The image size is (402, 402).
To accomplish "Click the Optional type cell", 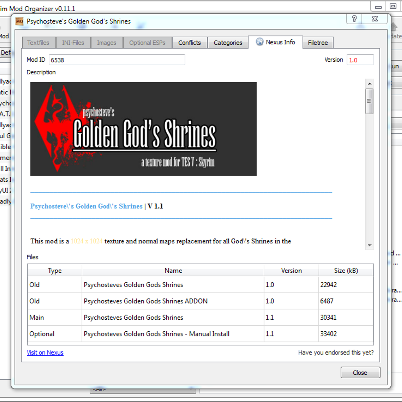I will coord(55,334).
